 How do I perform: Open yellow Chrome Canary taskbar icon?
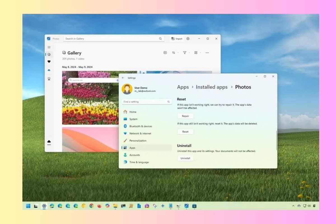click(83, 206)
